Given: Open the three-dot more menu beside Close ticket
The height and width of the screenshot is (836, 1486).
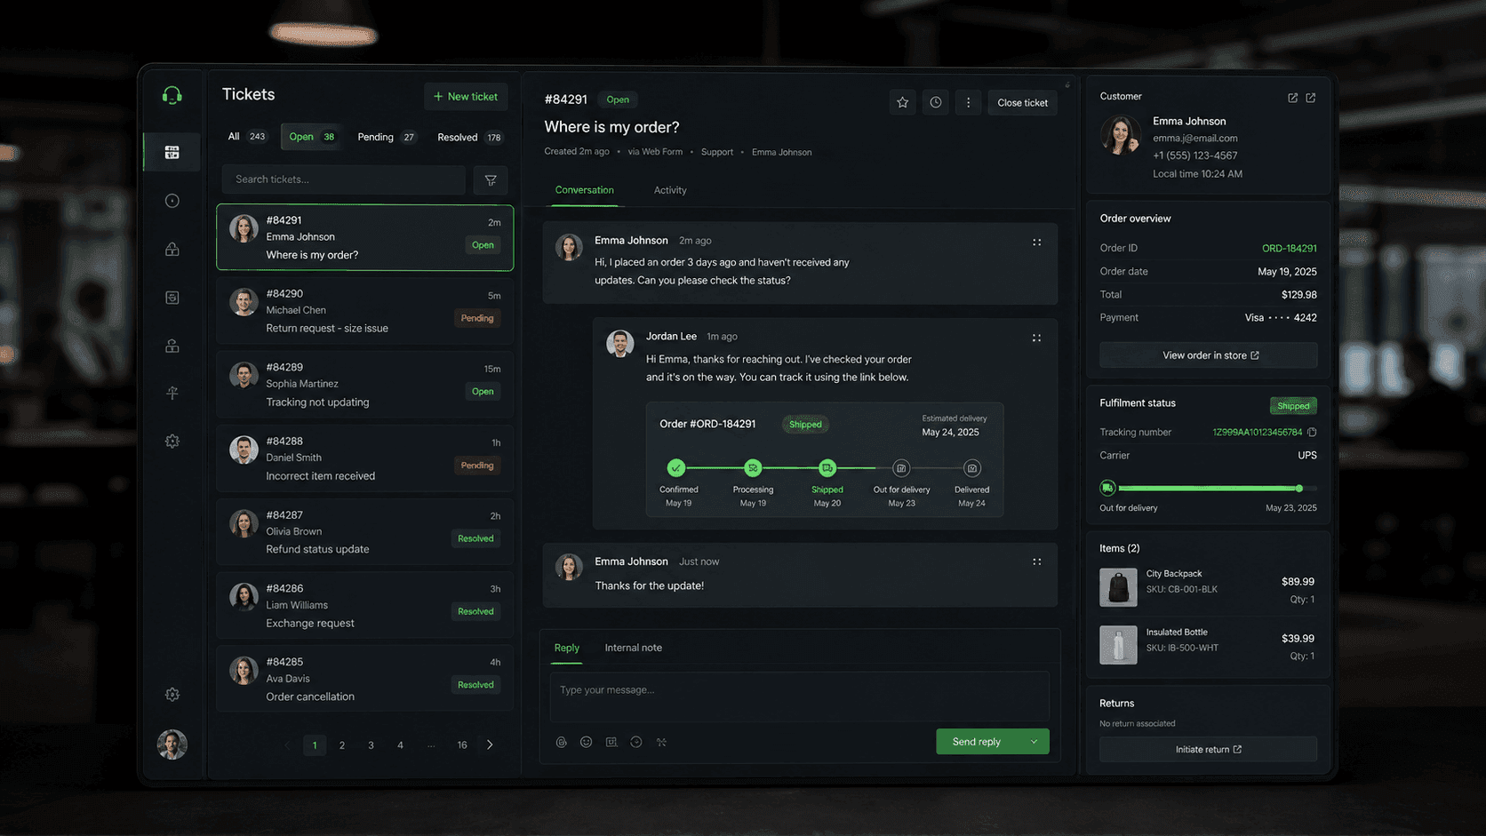Looking at the screenshot, I should (x=969, y=102).
